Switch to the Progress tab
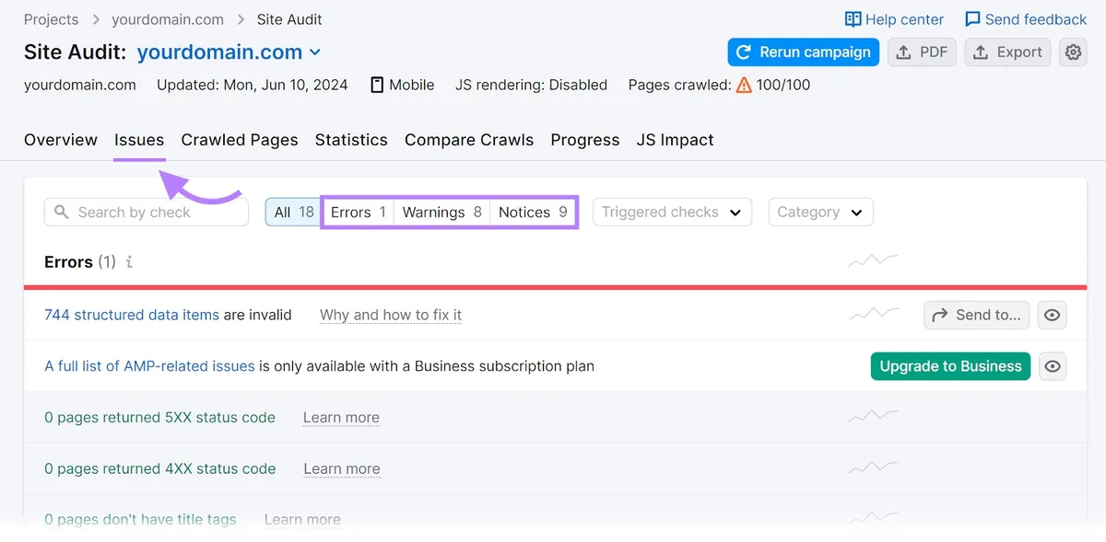This screenshot has width=1106, height=542. [585, 140]
